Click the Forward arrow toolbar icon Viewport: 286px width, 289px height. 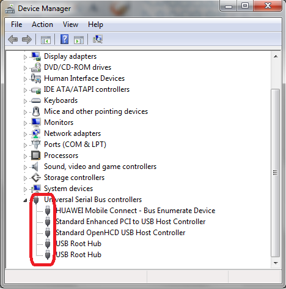click(x=27, y=39)
